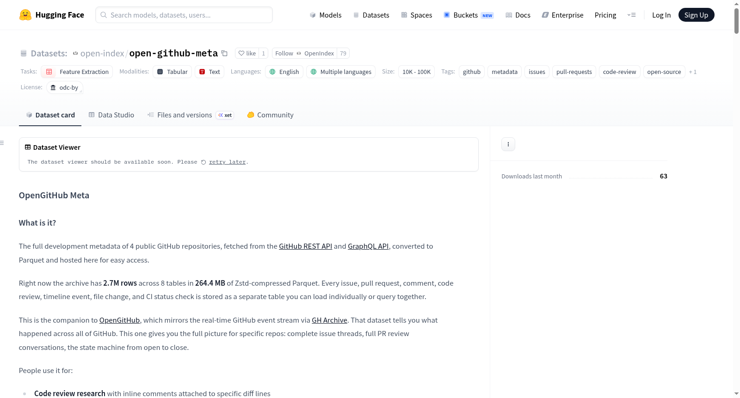The image size is (740, 398).
Task: Switch to the Data Studio tab
Action: 111,115
